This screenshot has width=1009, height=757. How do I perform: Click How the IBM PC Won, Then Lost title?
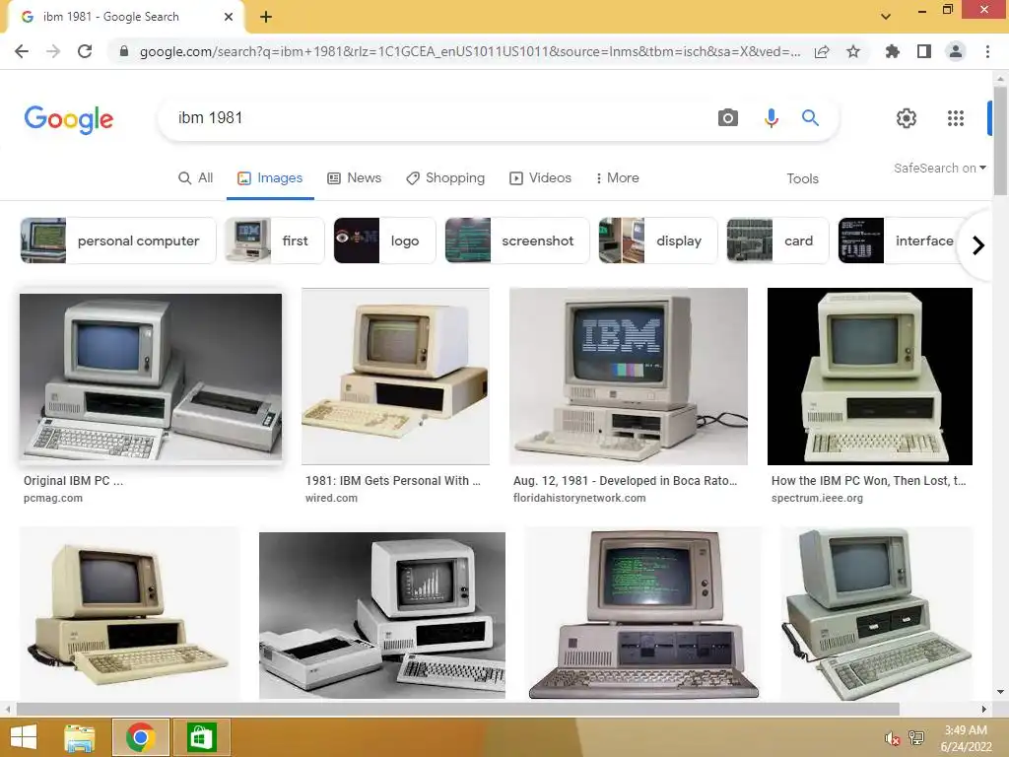[x=869, y=481]
